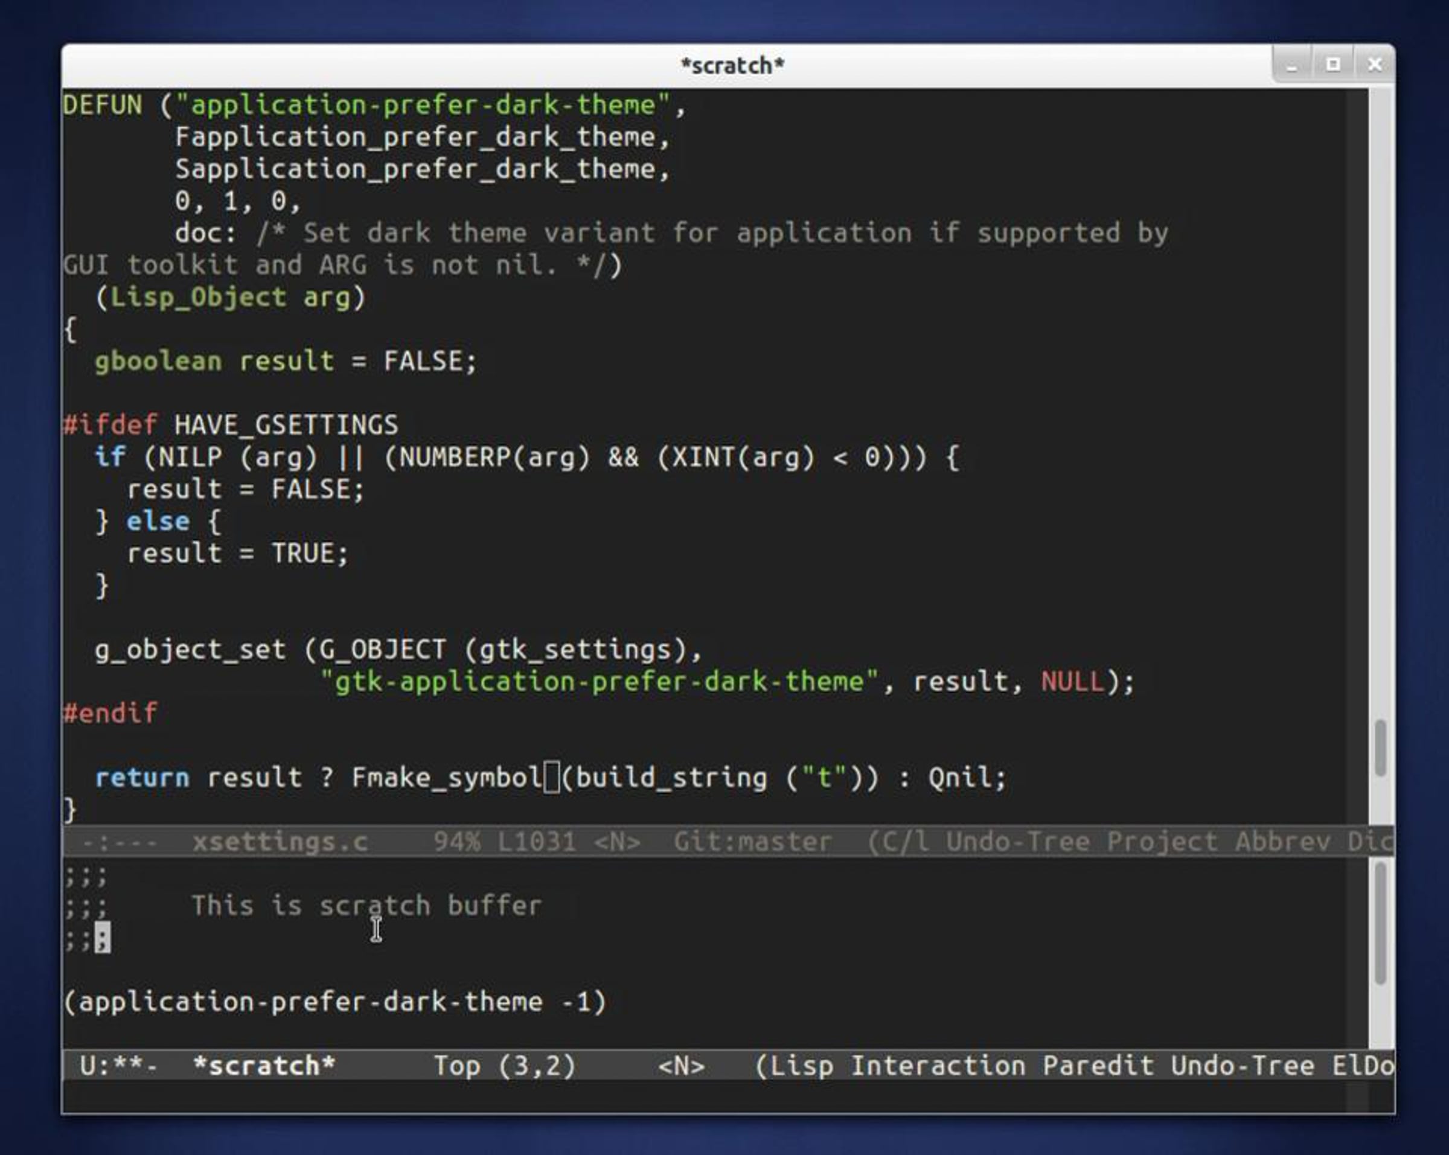The image size is (1449, 1155).
Task: Click the "Sapplication_prefer_dark_theme" identifier
Action: [415, 168]
